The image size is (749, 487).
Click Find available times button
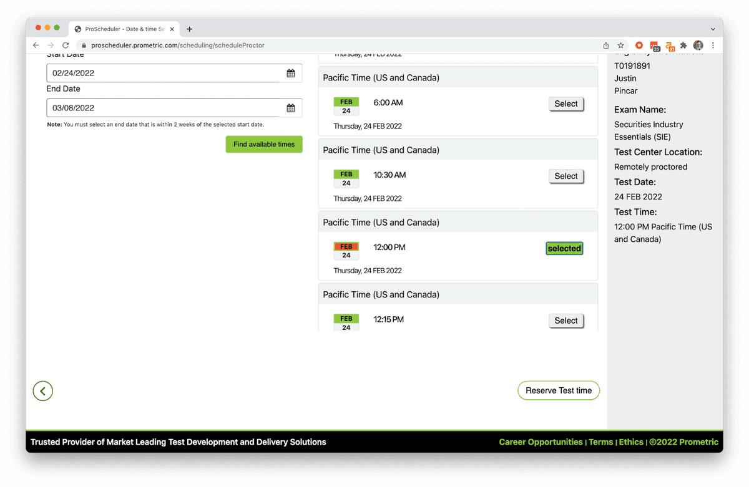point(264,145)
